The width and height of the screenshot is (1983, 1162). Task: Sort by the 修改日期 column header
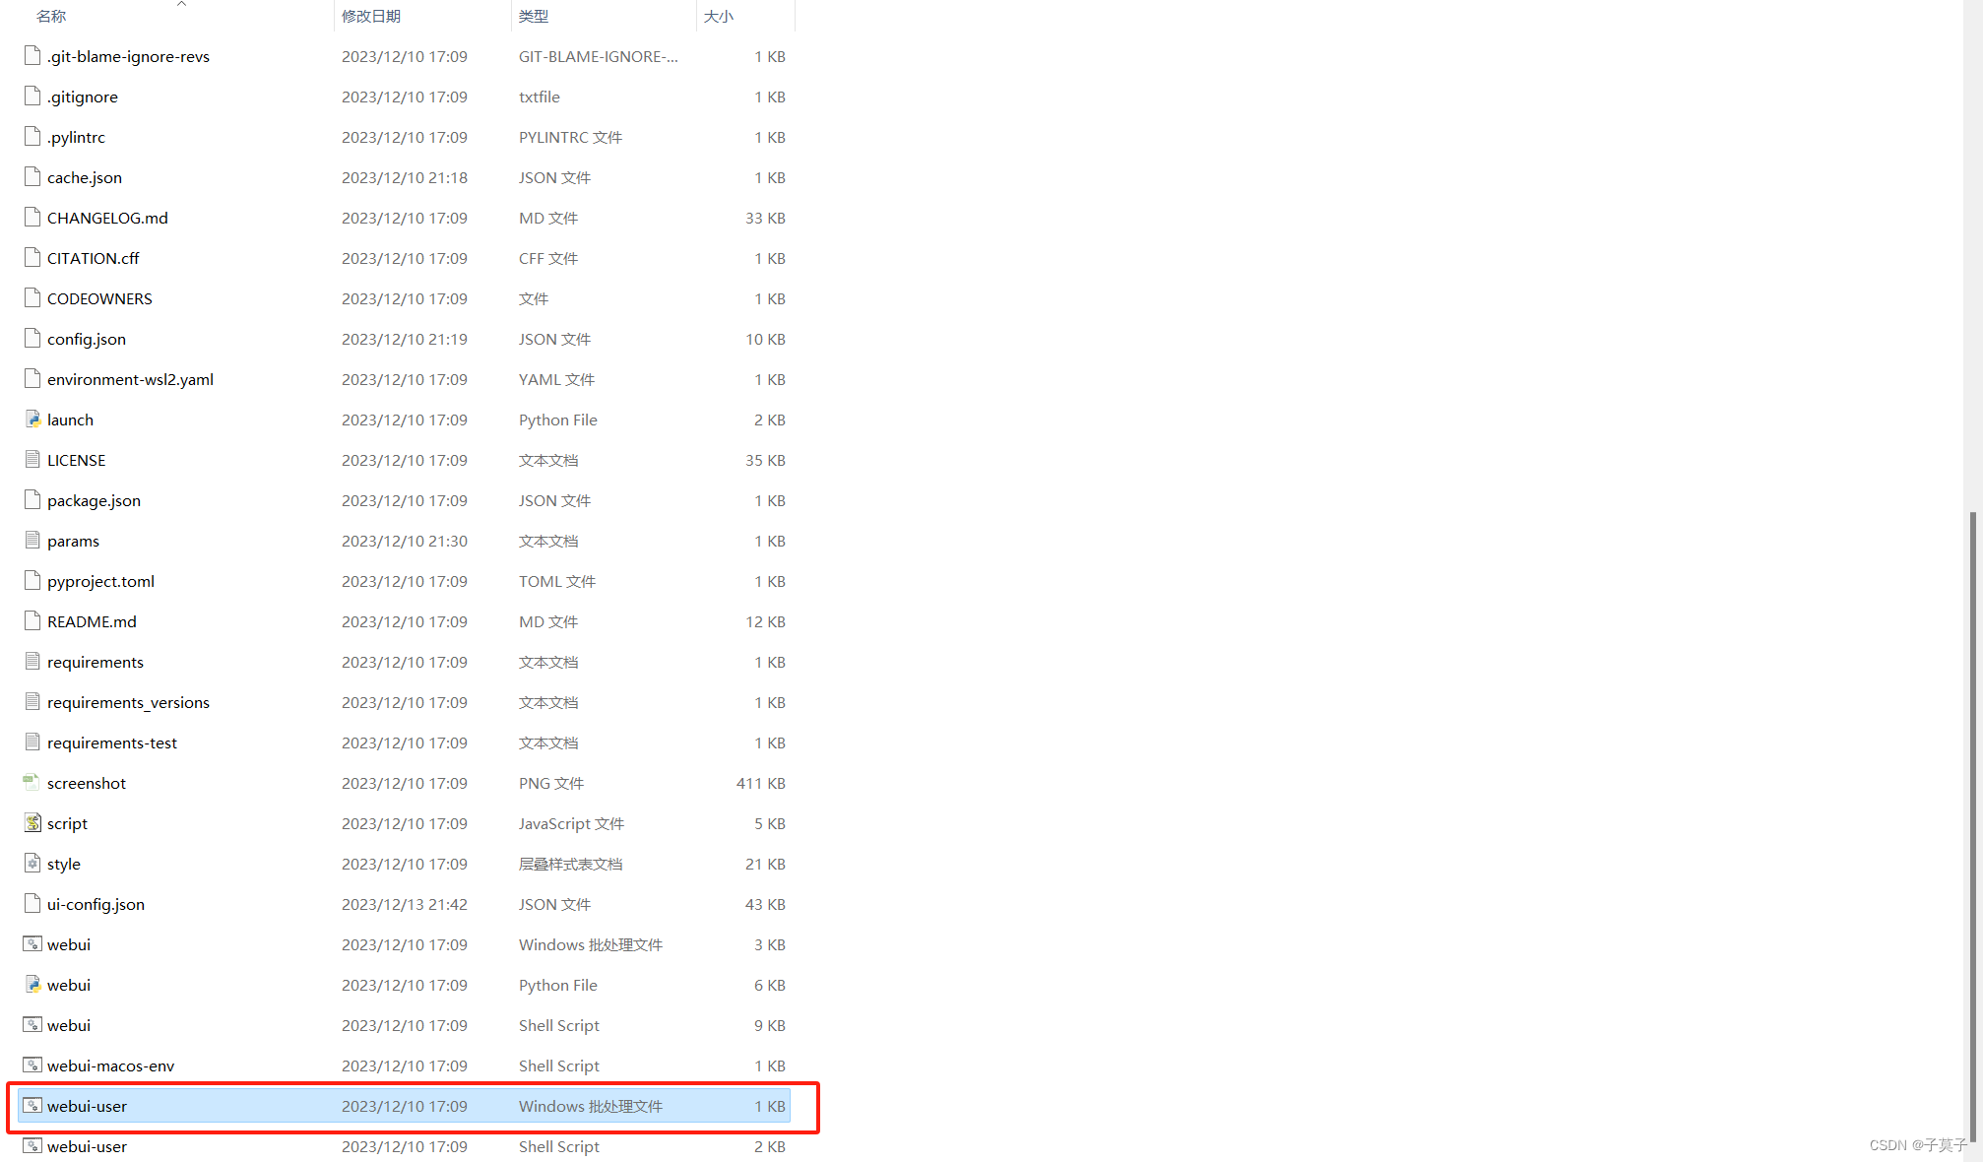[371, 16]
